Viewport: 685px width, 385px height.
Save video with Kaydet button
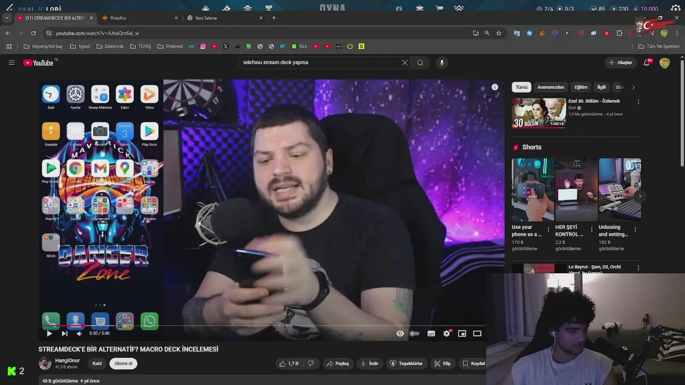pos(473,364)
